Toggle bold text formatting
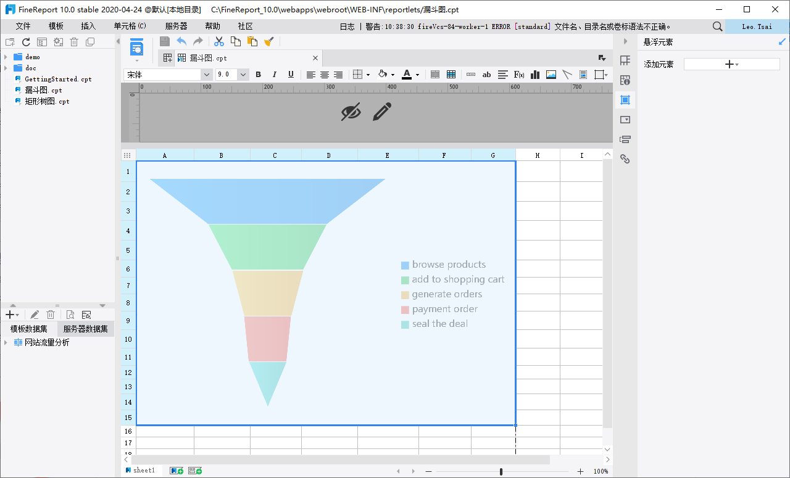 click(x=259, y=75)
